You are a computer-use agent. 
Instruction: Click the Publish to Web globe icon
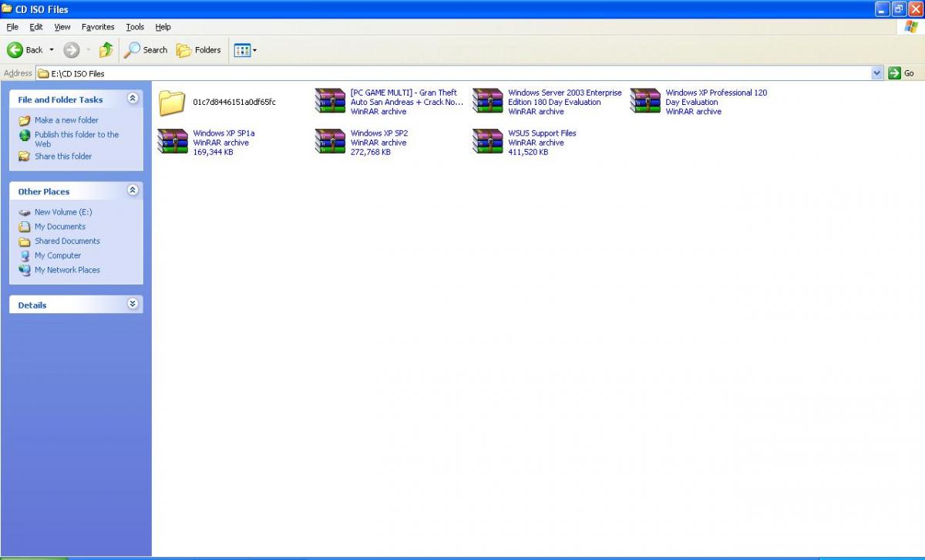pyautogui.click(x=25, y=136)
